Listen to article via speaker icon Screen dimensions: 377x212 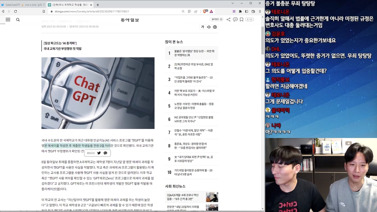209,27
